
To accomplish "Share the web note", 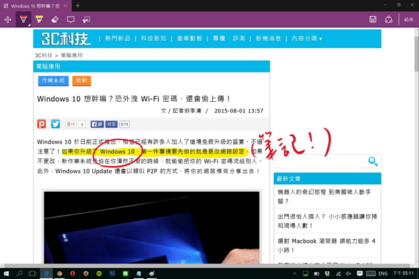I will [388, 19].
